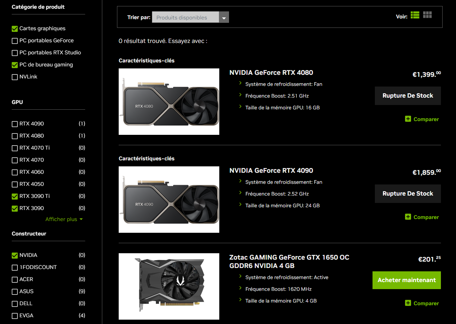456x324 pixels.
Task: Uncheck Cartes graphiques category
Action: [x=15, y=29]
